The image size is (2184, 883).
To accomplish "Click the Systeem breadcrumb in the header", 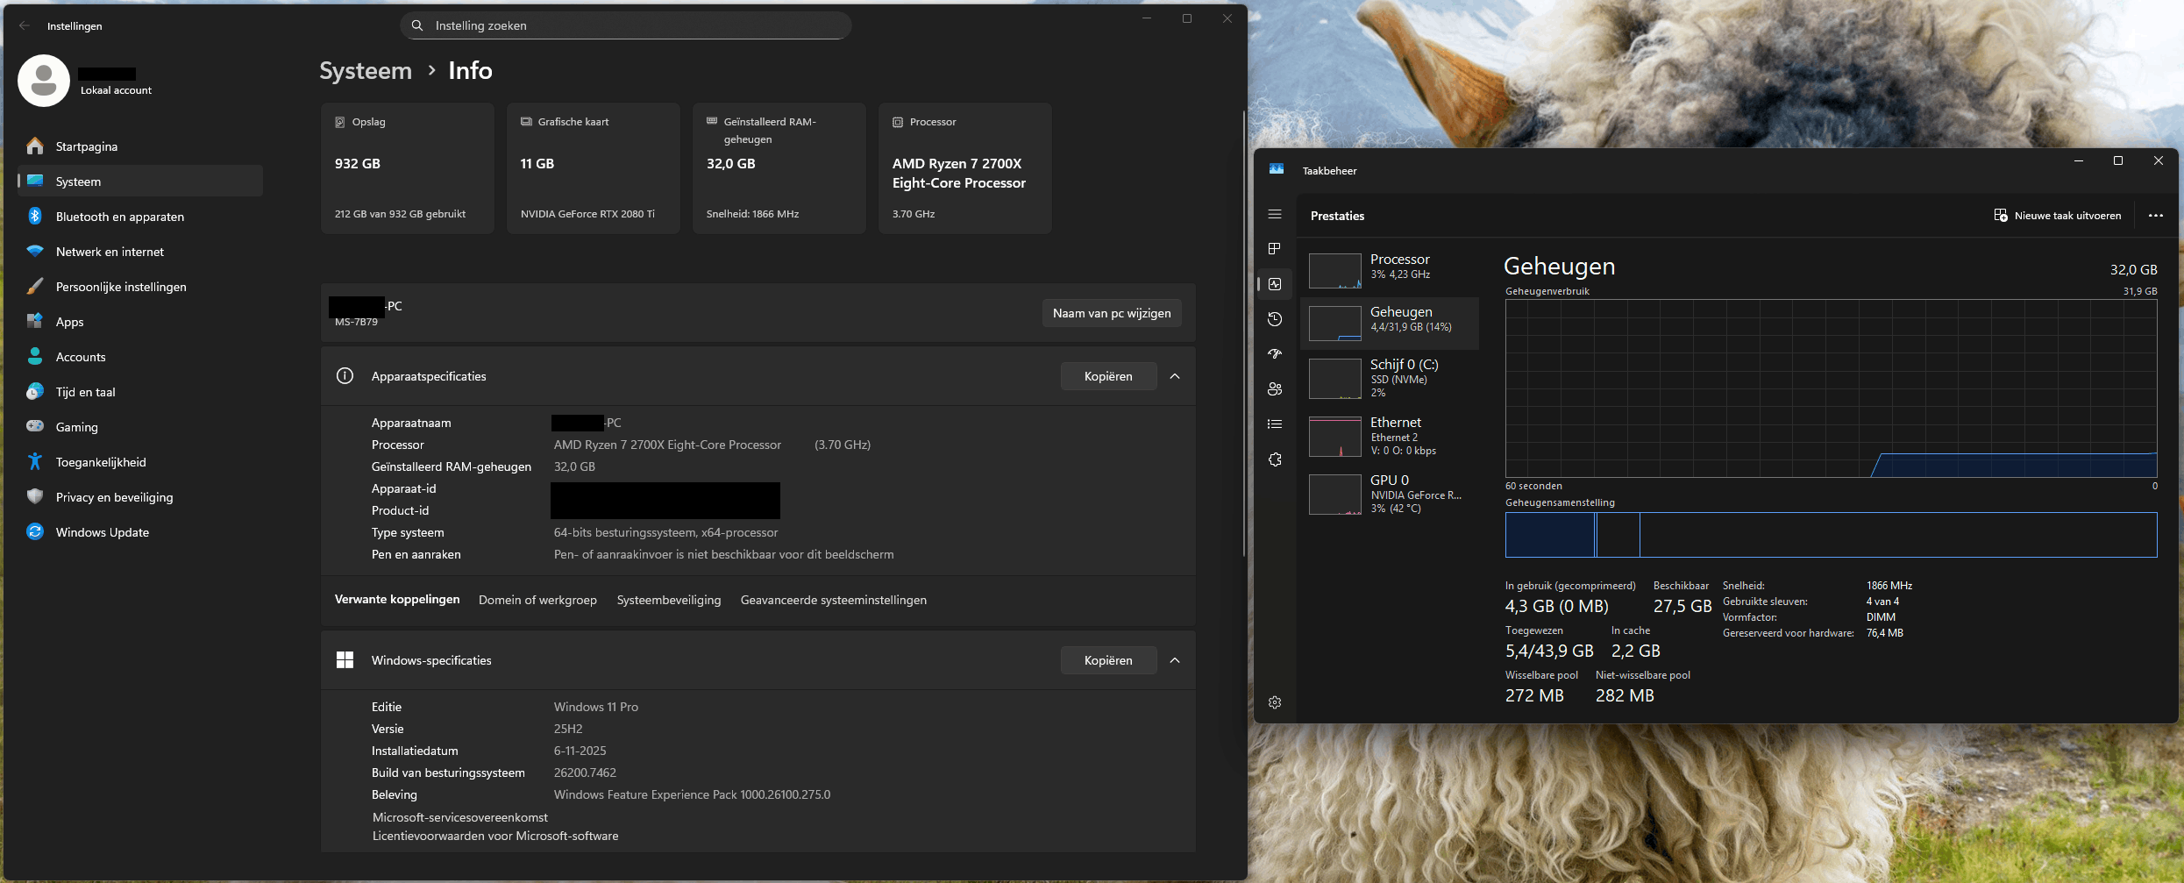I will click(x=366, y=71).
